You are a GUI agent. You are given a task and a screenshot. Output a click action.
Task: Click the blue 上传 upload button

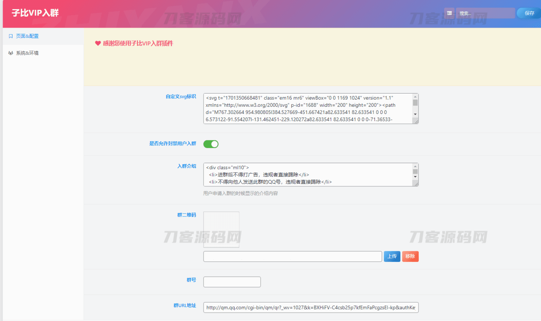tap(392, 256)
